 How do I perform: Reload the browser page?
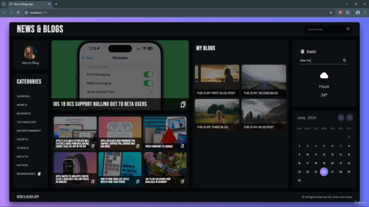pyautogui.click(x=18, y=13)
